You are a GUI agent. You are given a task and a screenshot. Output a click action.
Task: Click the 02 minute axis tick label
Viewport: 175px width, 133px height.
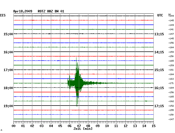(32, 126)
